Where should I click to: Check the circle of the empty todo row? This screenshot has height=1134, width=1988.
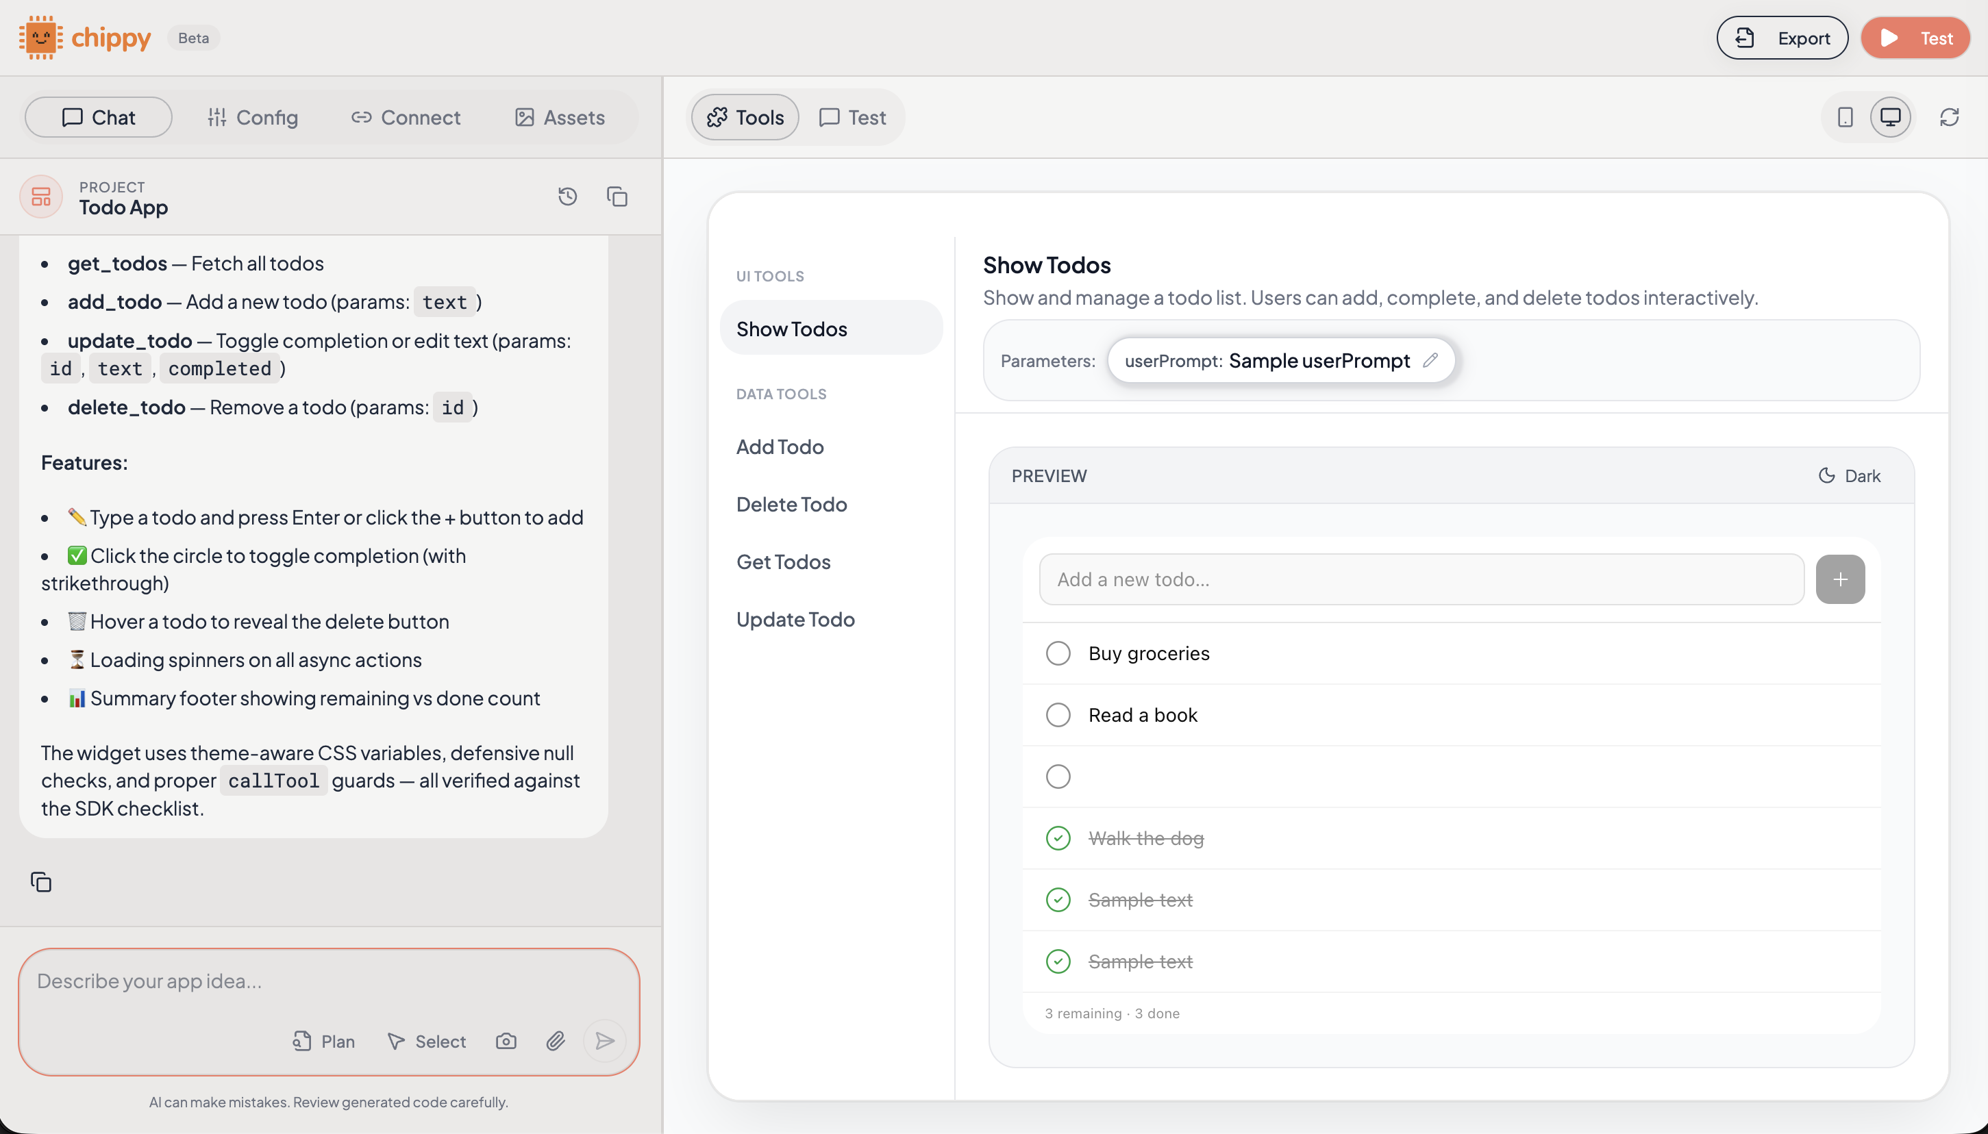1058,777
